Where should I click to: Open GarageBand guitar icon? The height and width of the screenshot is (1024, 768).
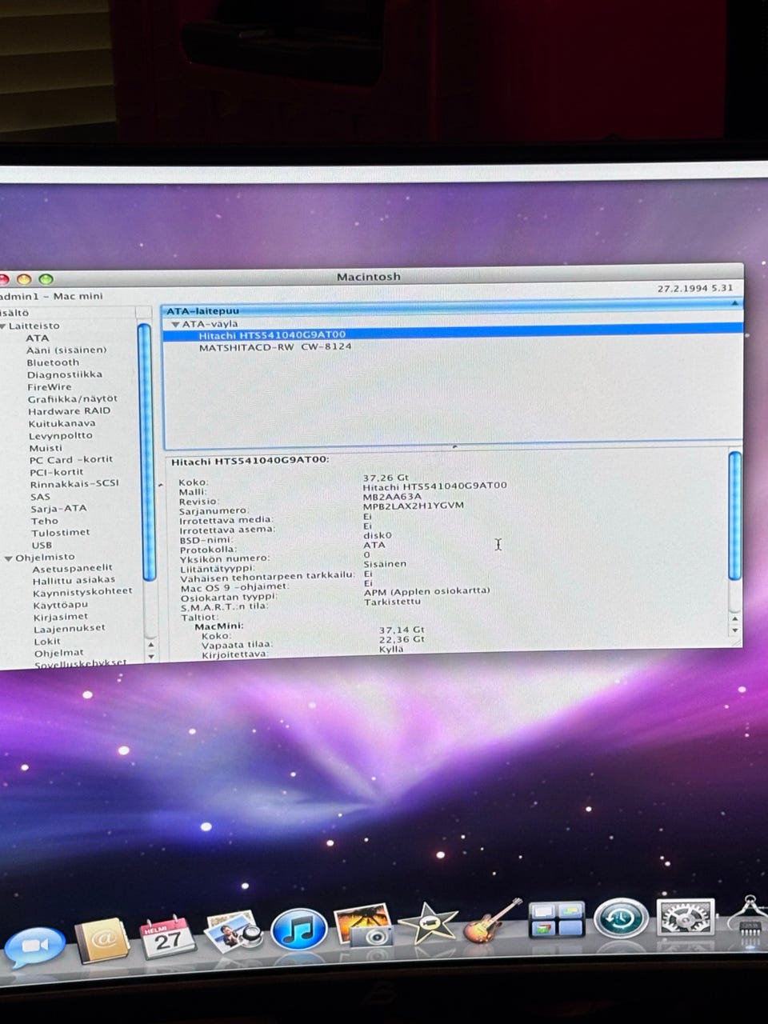click(491, 920)
